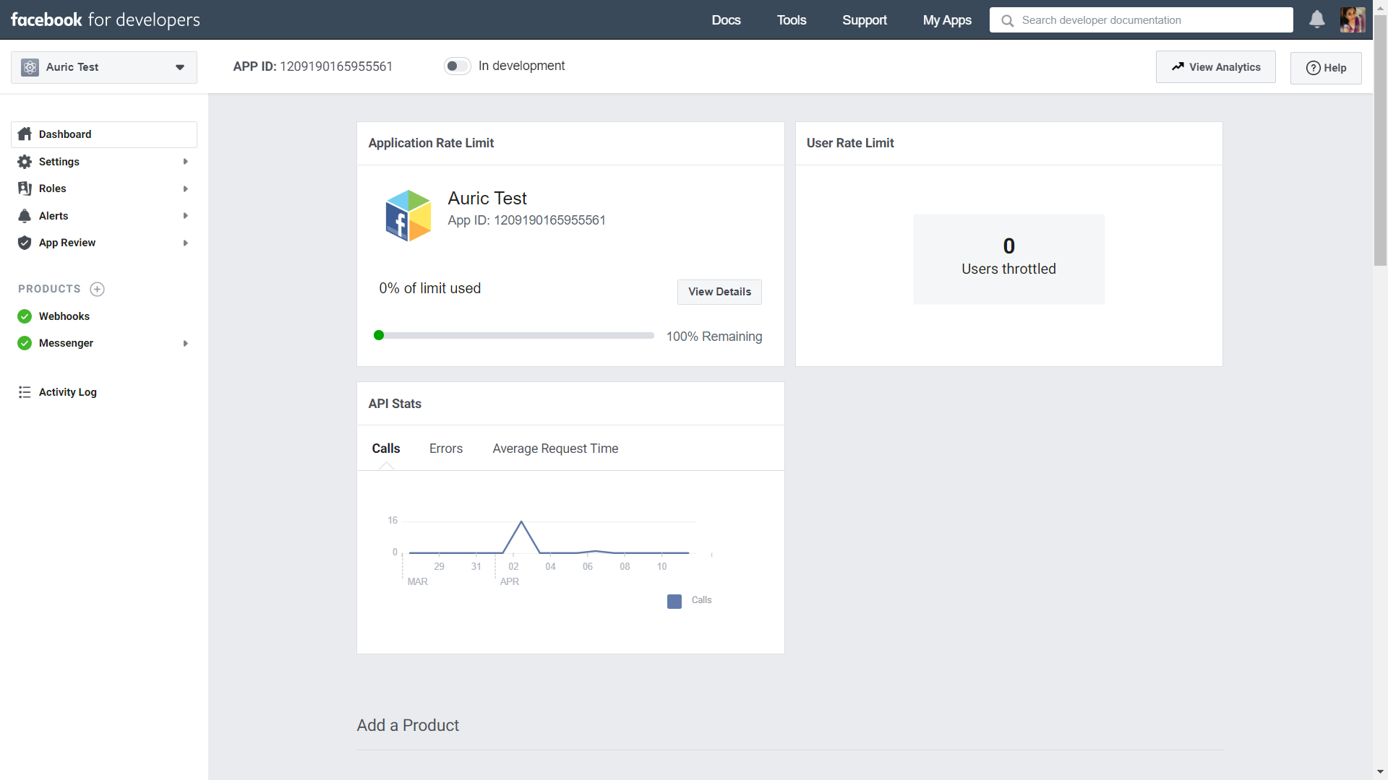Open the Tools menu
Image resolution: width=1388 pixels, height=780 pixels.
[x=792, y=20]
